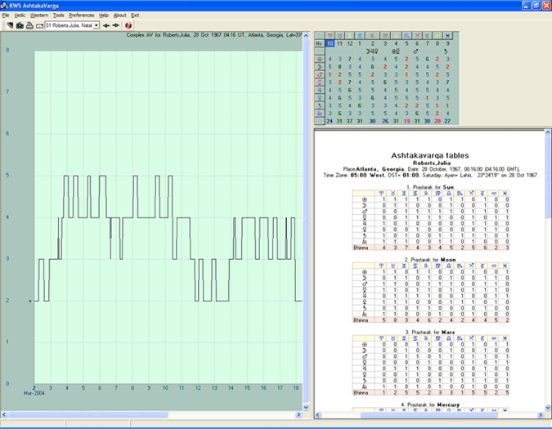Select the Venus row header in summary grid
Viewport: 552px width, 429px height.
(319, 98)
